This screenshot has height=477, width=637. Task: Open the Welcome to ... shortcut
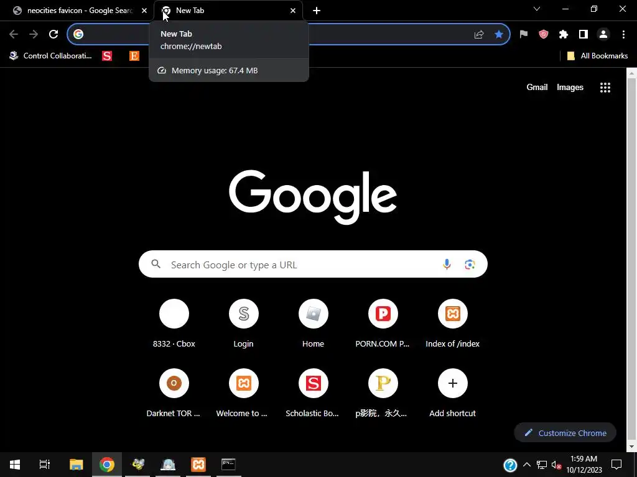tap(243, 393)
